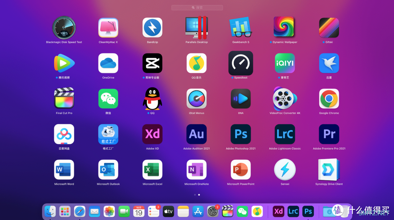Launch CleanMyMac X
Screen dimensions: 394x220
pos(108,28)
